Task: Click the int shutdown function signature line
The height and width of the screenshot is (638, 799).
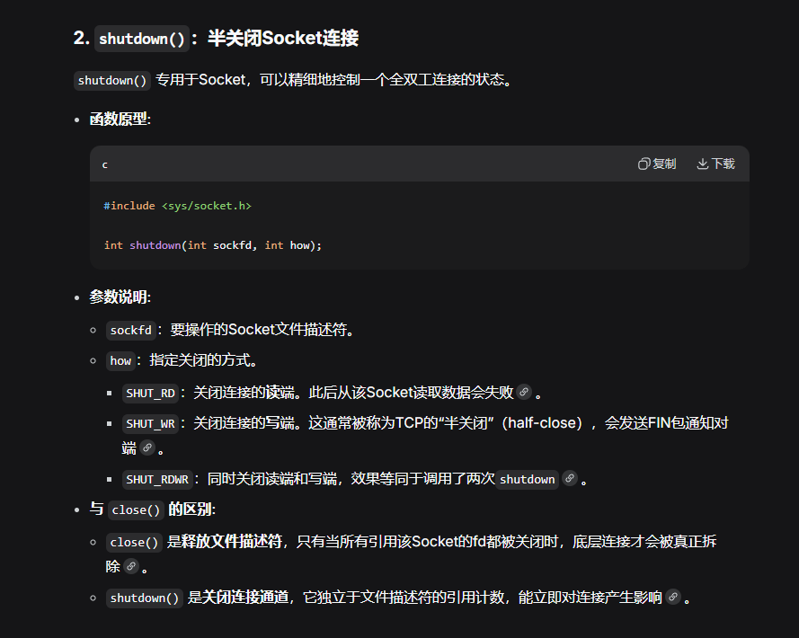Action: point(212,245)
